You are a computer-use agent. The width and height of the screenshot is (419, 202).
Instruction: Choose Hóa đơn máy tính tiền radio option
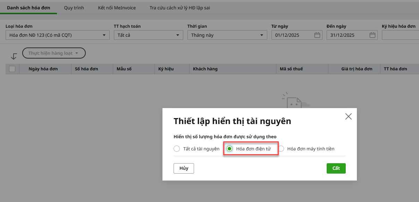pyautogui.click(x=281, y=149)
